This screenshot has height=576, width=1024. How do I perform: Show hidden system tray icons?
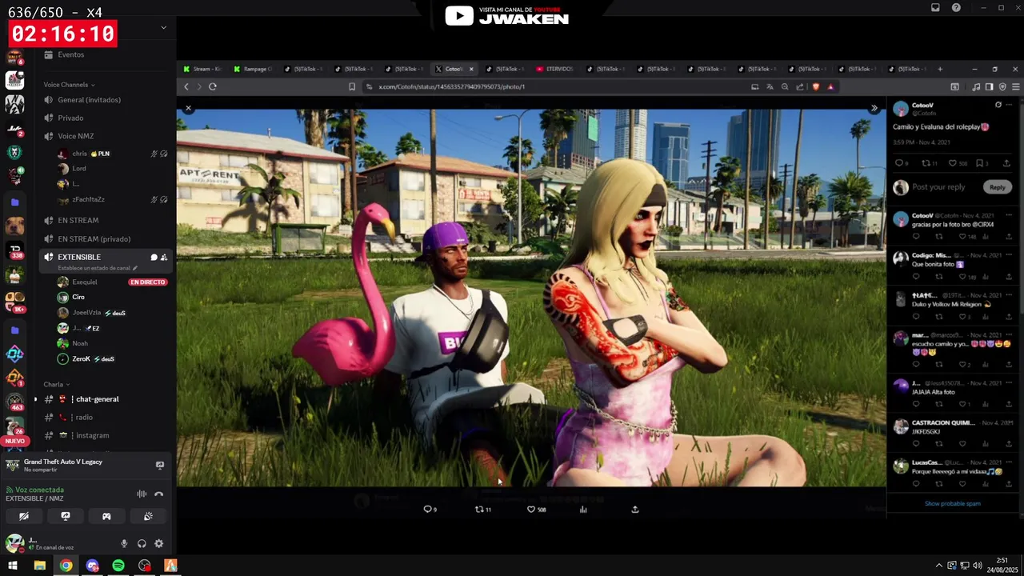(x=939, y=566)
